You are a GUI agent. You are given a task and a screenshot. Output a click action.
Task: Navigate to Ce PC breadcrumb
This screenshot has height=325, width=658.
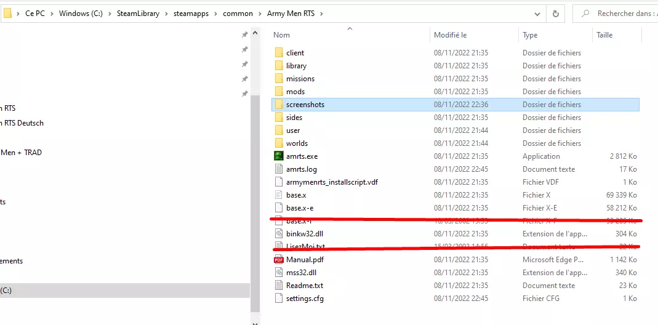click(x=35, y=14)
